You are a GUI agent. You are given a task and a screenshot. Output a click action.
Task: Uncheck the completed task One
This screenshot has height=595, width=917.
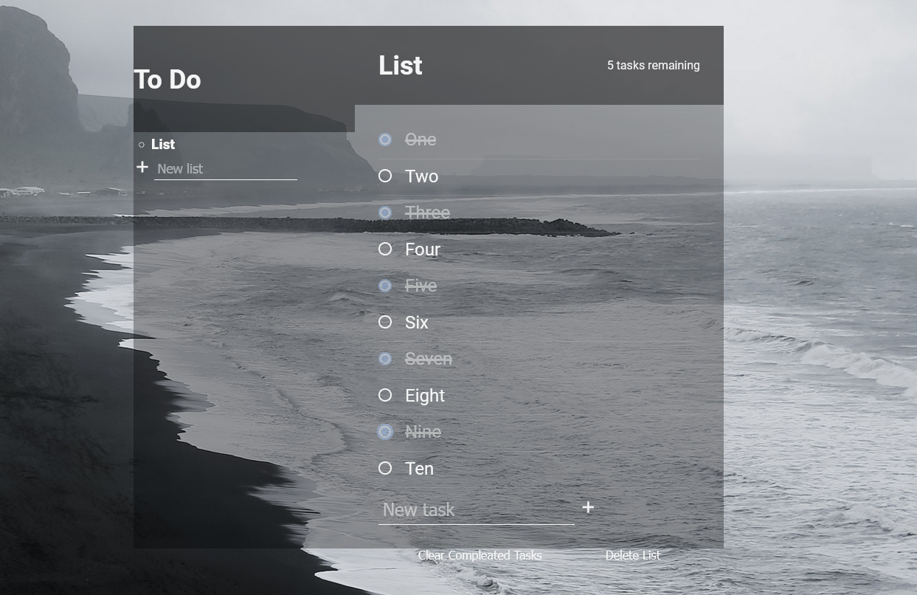click(x=385, y=140)
